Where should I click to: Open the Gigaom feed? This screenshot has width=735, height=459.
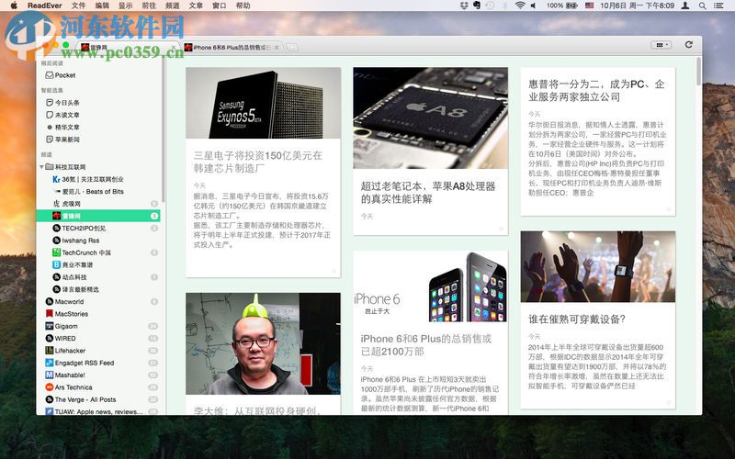[x=62, y=326]
